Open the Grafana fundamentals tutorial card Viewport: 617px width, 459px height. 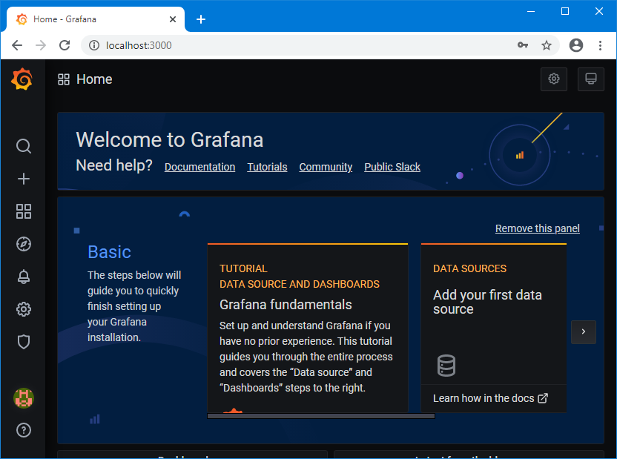click(308, 328)
